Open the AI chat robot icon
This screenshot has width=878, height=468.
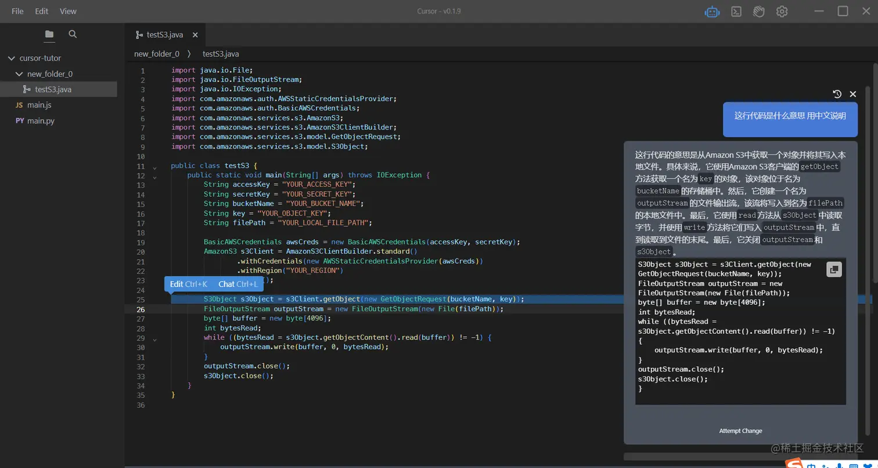pyautogui.click(x=712, y=12)
